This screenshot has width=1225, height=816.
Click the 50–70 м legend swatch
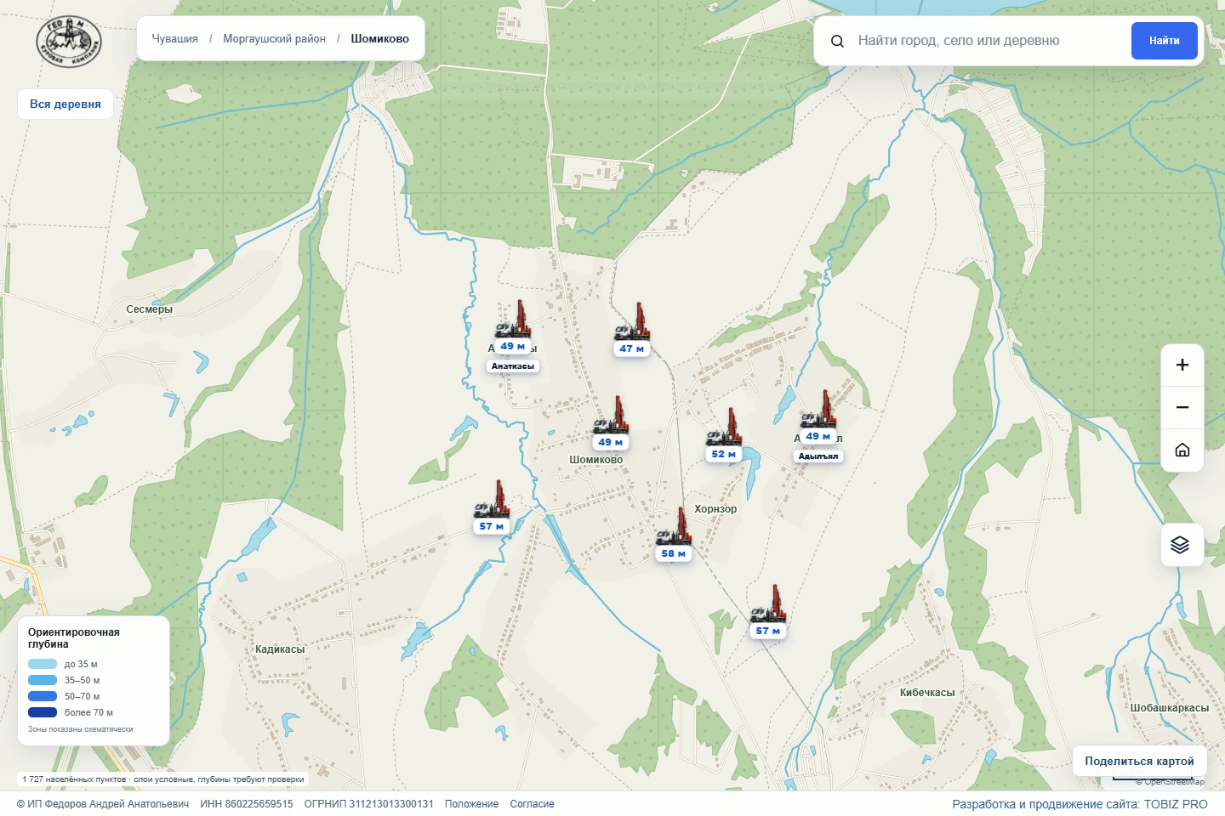(x=43, y=697)
